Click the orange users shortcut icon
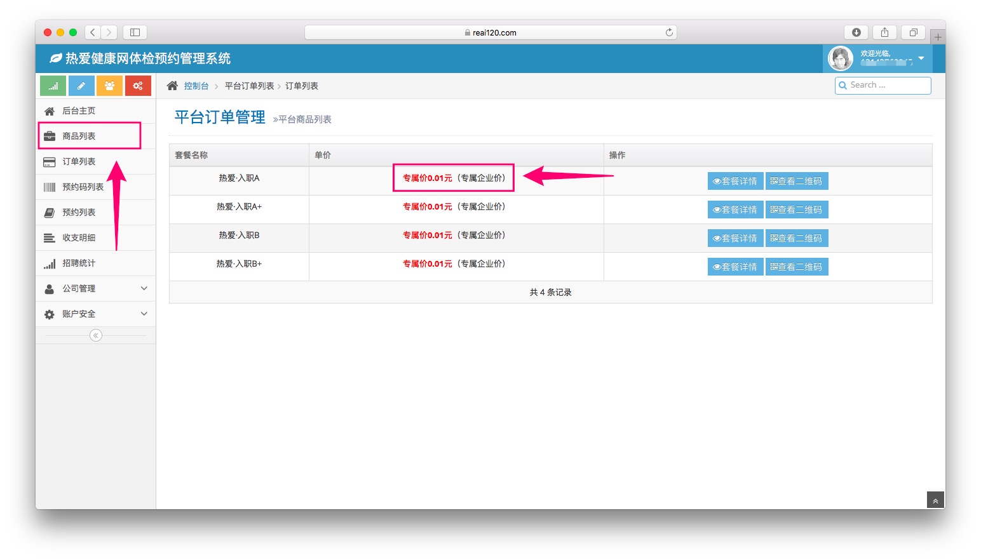 pyautogui.click(x=109, y=86)
